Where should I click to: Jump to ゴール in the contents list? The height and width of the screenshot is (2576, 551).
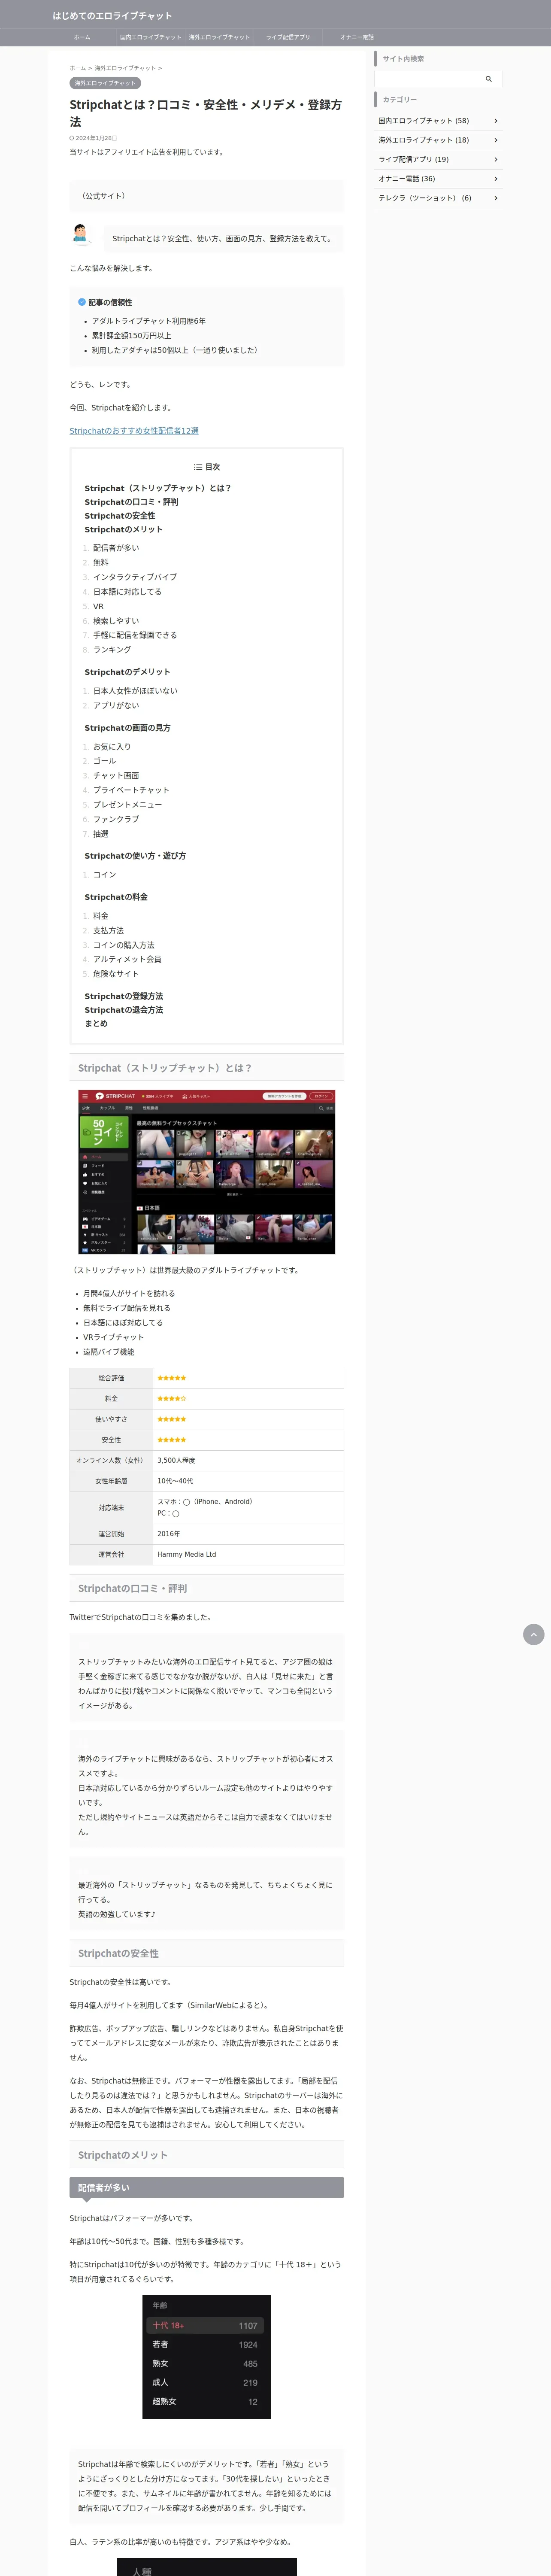[x=104, y=761]
